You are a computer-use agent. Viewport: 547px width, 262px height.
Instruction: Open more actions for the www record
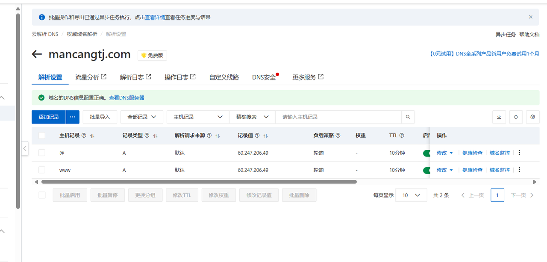coord(519,170)
